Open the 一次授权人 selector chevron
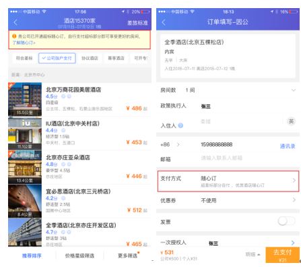 293,243
